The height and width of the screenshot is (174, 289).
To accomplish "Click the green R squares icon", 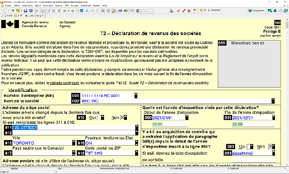I will [286, 11].
